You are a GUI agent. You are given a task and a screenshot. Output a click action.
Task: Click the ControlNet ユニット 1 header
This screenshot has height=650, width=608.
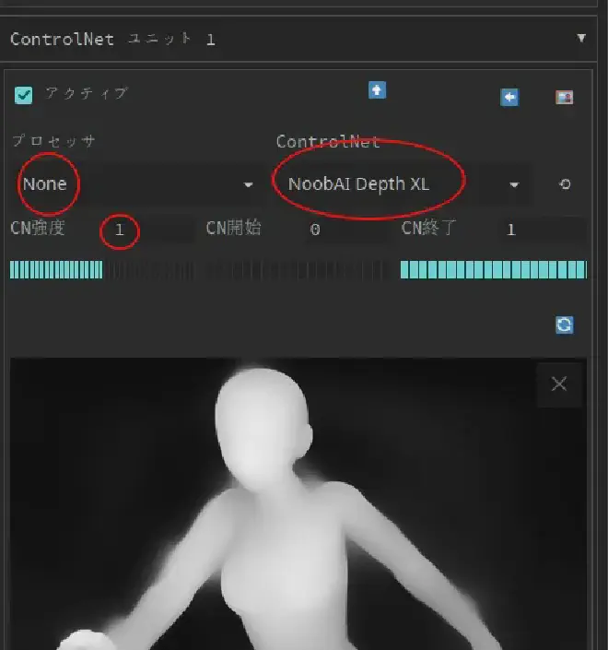pos(298,39)
